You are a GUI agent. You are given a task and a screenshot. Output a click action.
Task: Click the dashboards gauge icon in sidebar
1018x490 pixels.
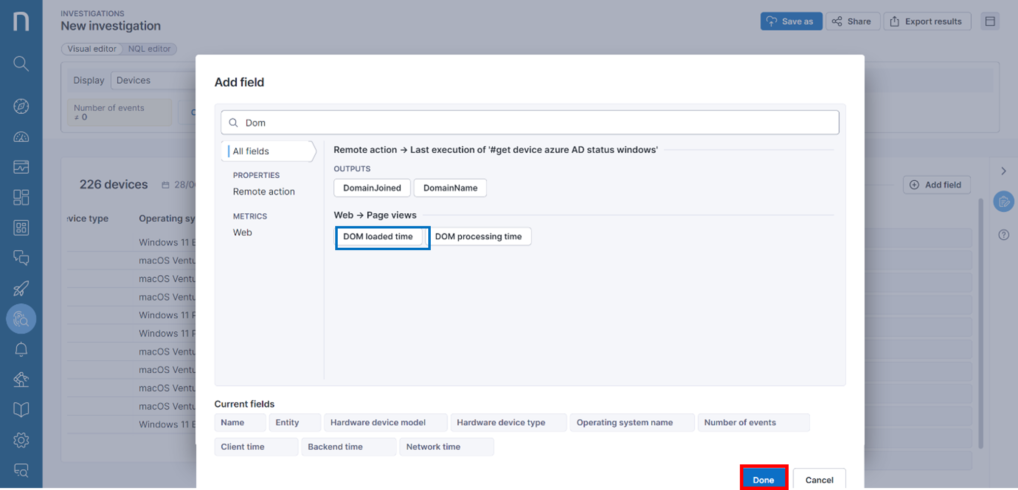[x=21, y=136]
